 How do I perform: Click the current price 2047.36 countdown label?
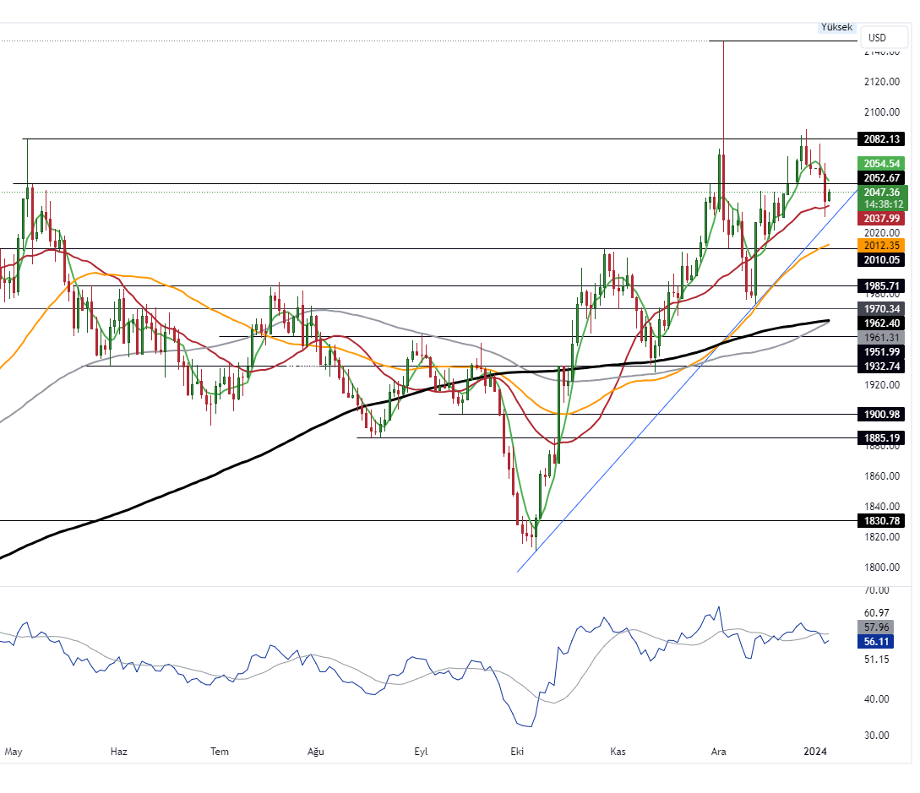coord(880,198)
